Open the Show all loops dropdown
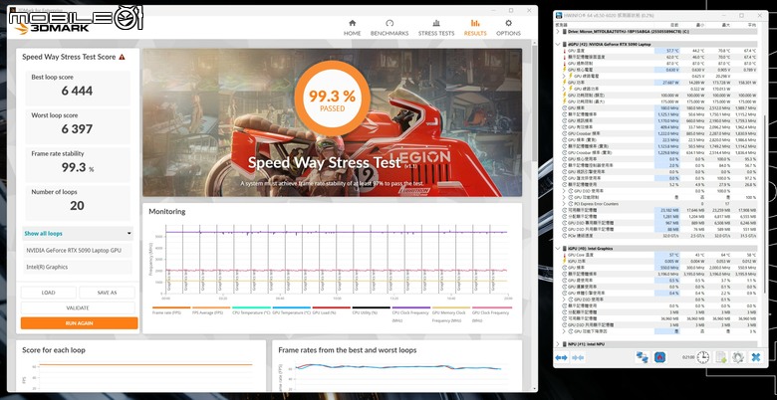The image size is (777, 400). [78, 234]
